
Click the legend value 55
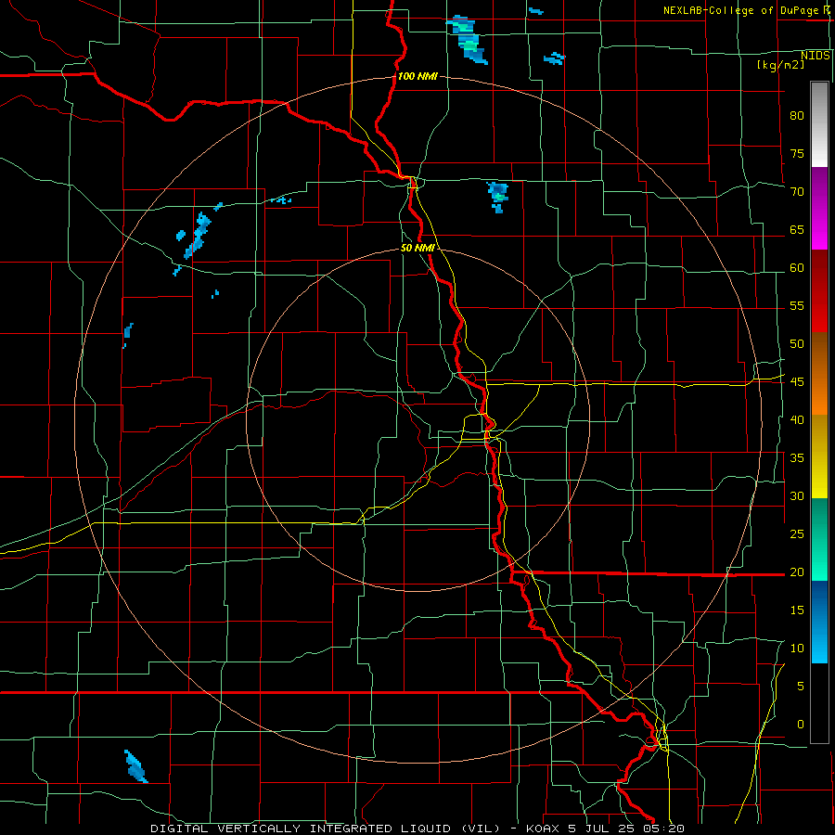pyautogui.click(x=797, y=305)
